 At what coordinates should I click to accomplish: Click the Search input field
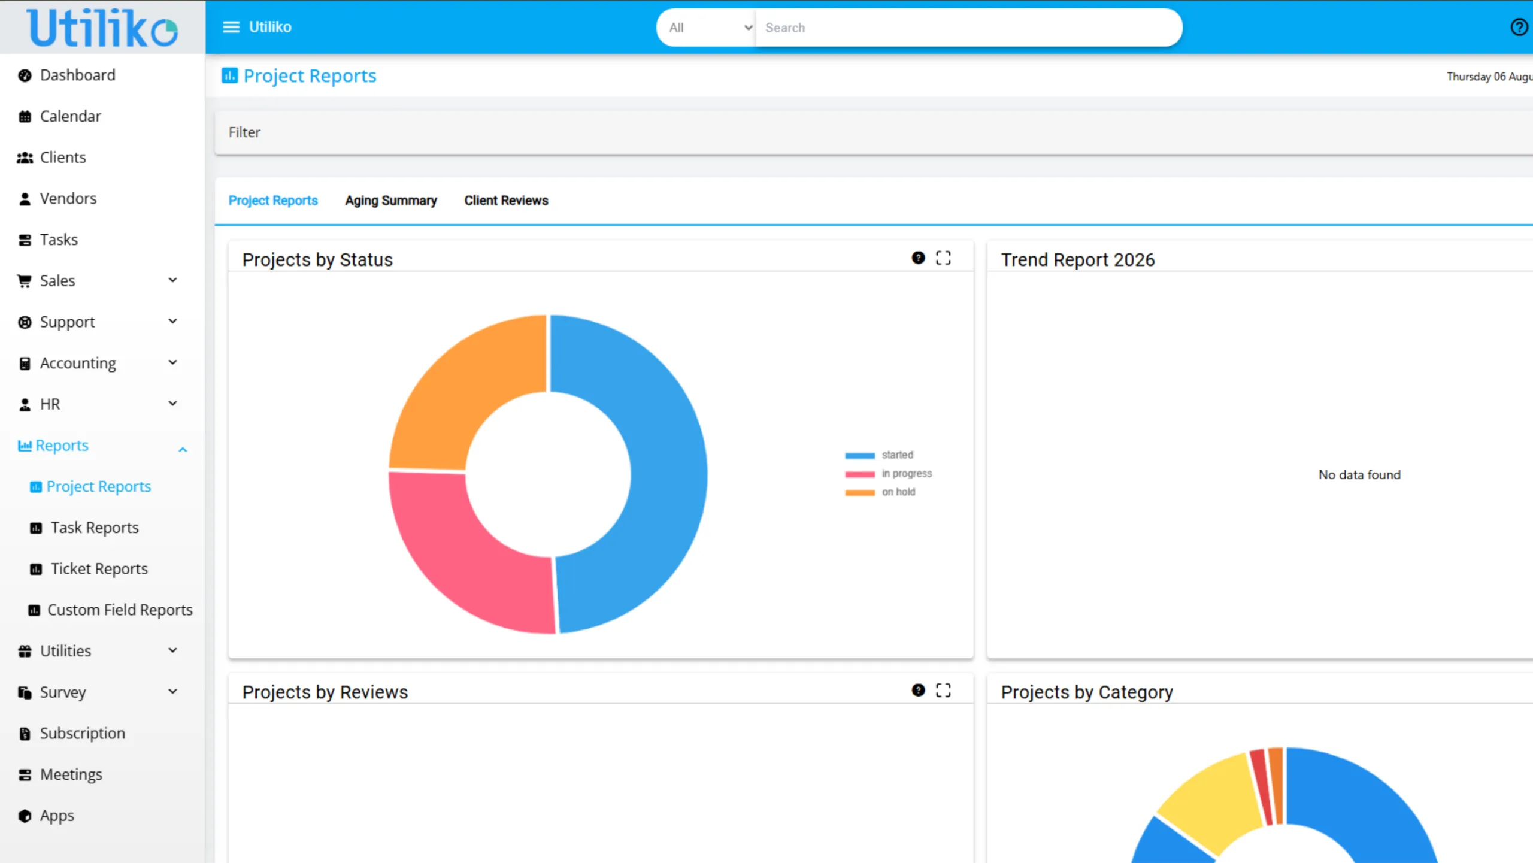coord(967,28)
